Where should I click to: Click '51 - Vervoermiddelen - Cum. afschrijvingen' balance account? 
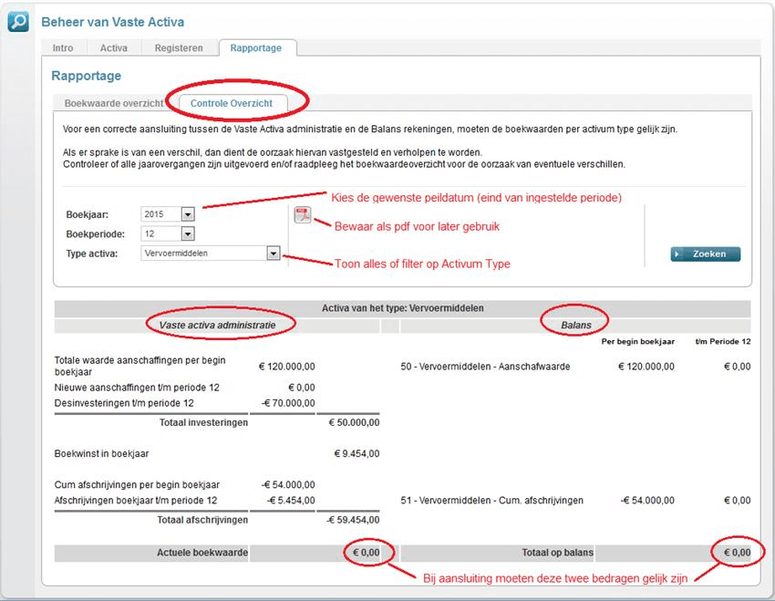[491, 500]
